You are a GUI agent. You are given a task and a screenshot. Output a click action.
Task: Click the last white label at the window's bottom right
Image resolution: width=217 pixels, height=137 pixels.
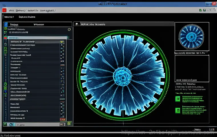point(212,130)
